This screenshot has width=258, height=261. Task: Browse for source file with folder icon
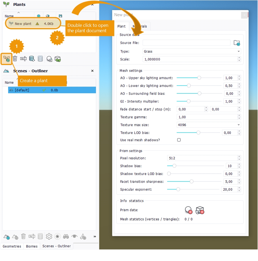[x=236, y=43]
